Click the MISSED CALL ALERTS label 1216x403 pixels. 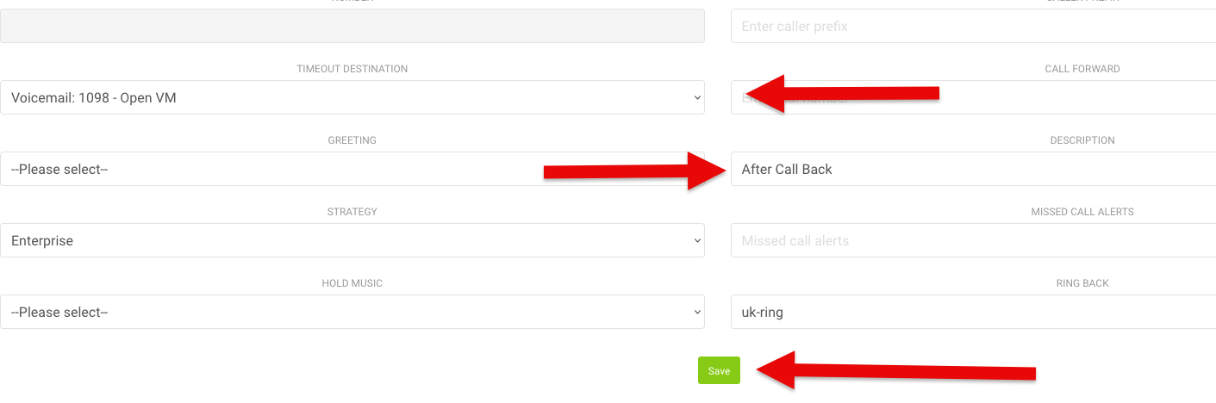click(x=1082, y=212)
